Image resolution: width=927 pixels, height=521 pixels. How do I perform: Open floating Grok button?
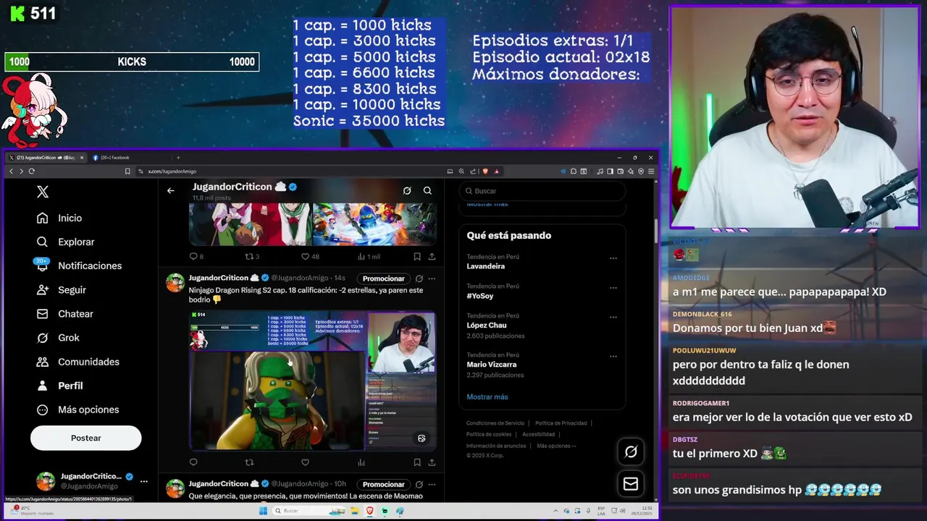click(x=631, y=452)
